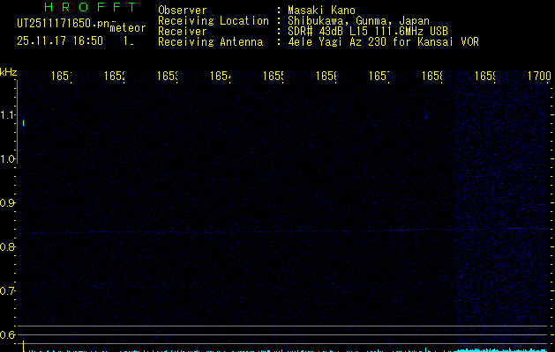Click the 1.0 frequency axis label

[7, 159]
